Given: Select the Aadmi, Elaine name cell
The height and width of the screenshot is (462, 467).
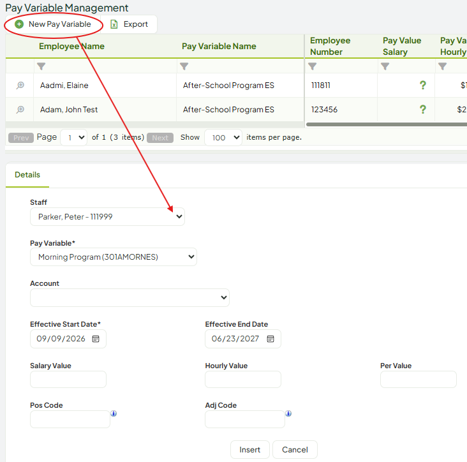Looking at the screenshot, I should pos(105,86).
